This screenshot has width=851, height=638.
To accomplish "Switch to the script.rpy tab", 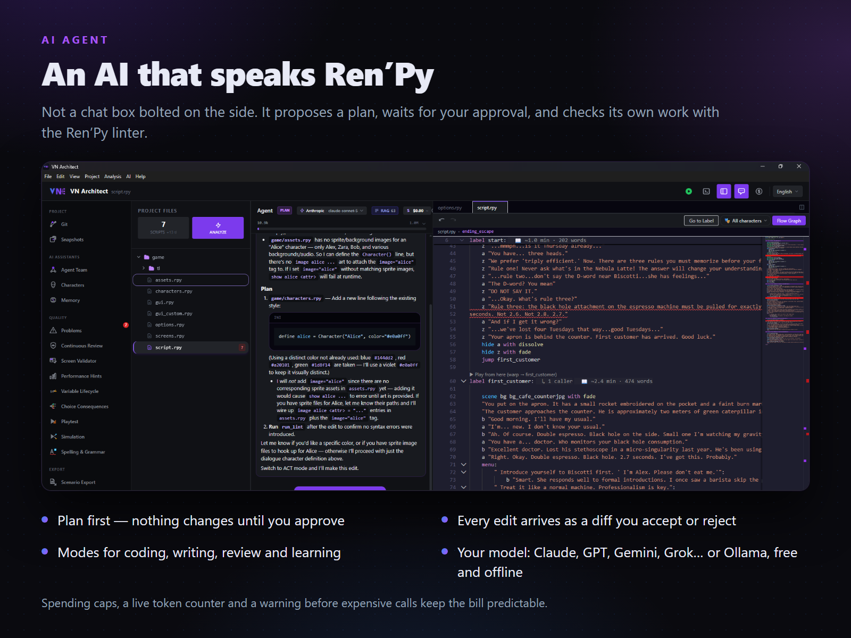I will [490, 208].
